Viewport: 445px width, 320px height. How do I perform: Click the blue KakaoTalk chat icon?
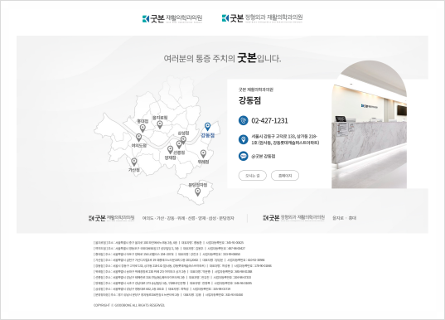(x=244, y=156)
